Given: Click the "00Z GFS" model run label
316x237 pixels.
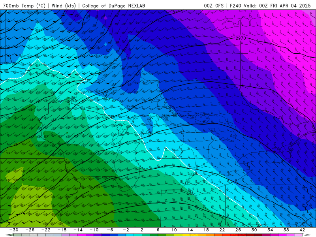Looking at the screenshot, I should click(214, 6).
